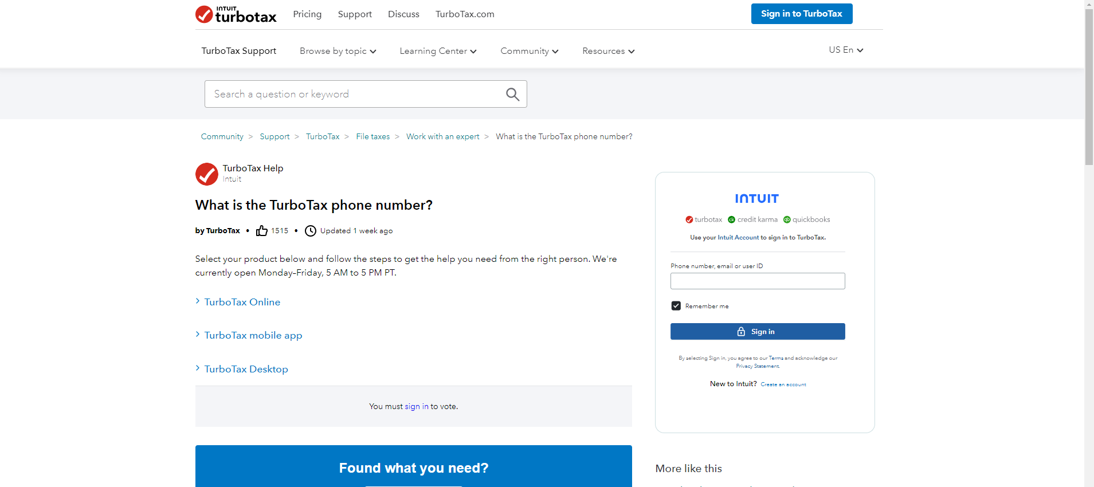
Task: Select TurboTax Support in navigation bar
Action: 239,51
